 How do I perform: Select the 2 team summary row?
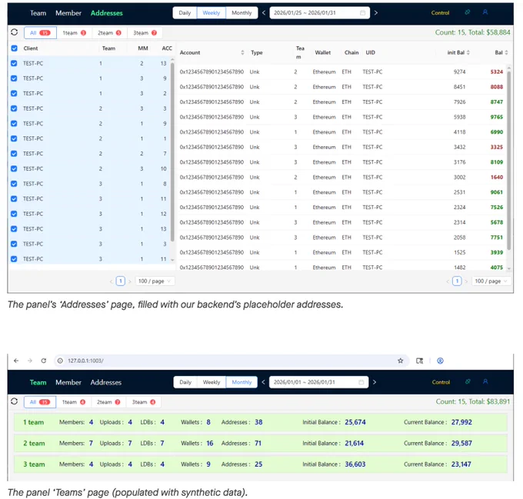coord(261,444)
